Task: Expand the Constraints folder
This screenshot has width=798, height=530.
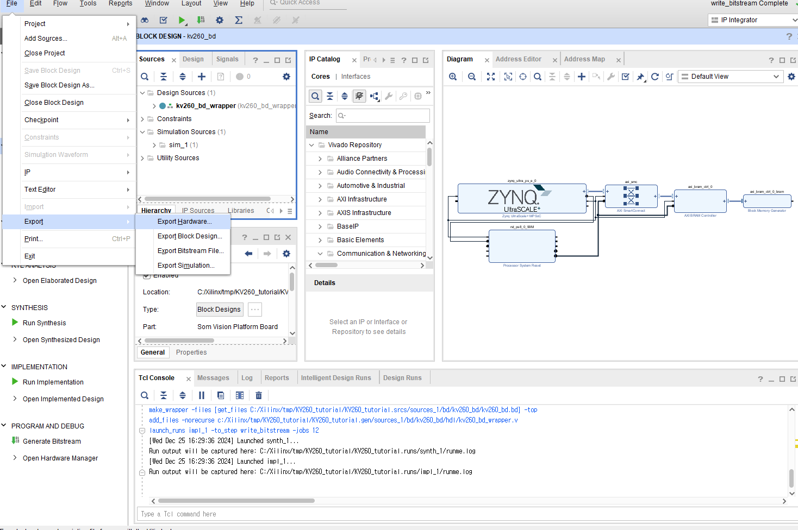Action: pos(143,119)
